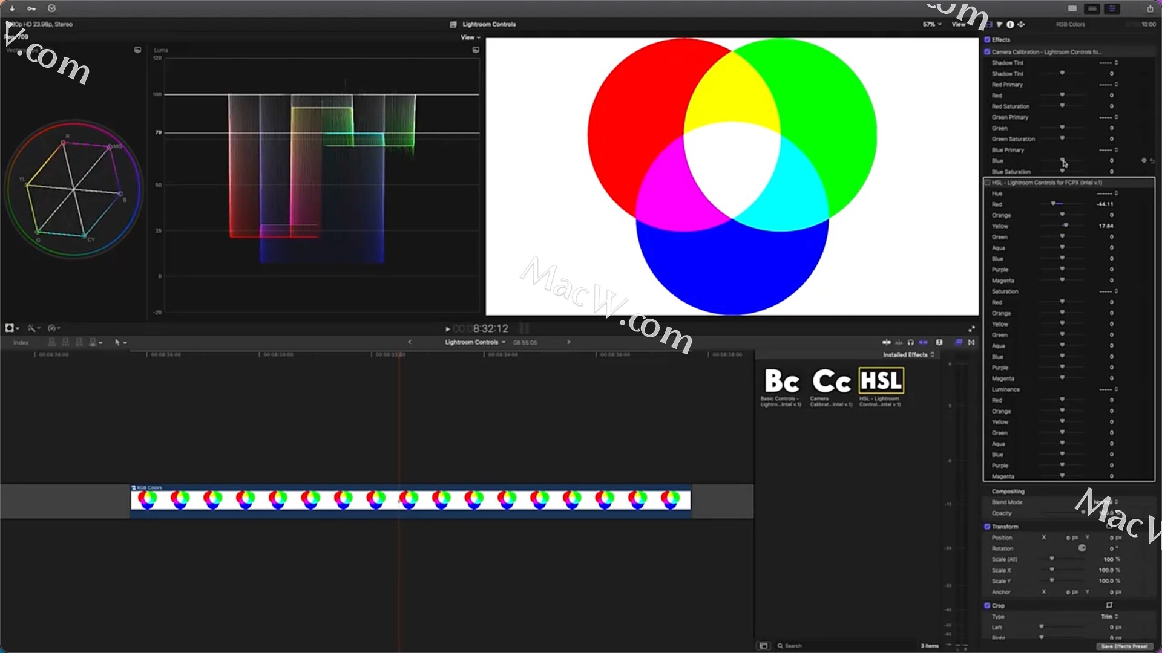This screenshot has height=653, width=1162.
Task: Open the 57% viewer zoom dropdown
Action: [932, 24]
